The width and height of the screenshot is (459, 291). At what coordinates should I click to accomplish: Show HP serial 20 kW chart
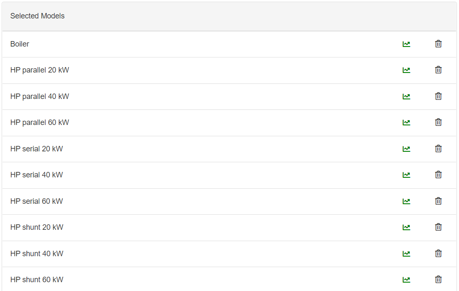pos(406,149)
